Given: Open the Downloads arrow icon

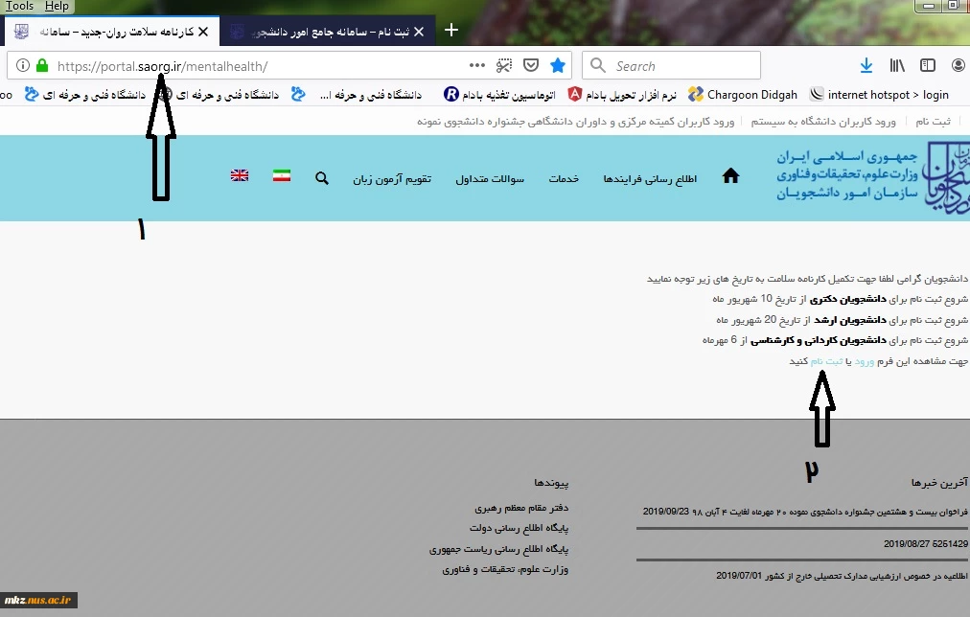Looking at the screenshot, I should pyautogui.click(x=866, y=65).
